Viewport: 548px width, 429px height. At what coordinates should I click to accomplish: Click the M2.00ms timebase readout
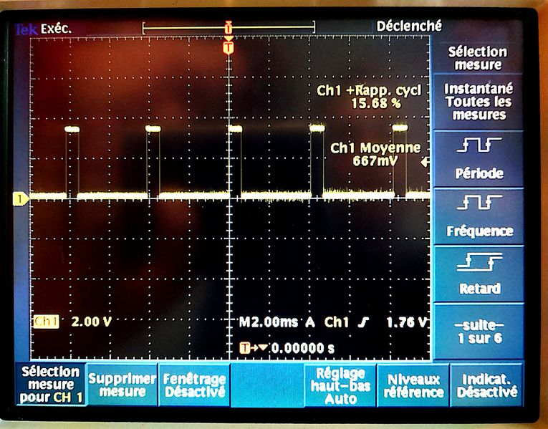click(263, 323)
